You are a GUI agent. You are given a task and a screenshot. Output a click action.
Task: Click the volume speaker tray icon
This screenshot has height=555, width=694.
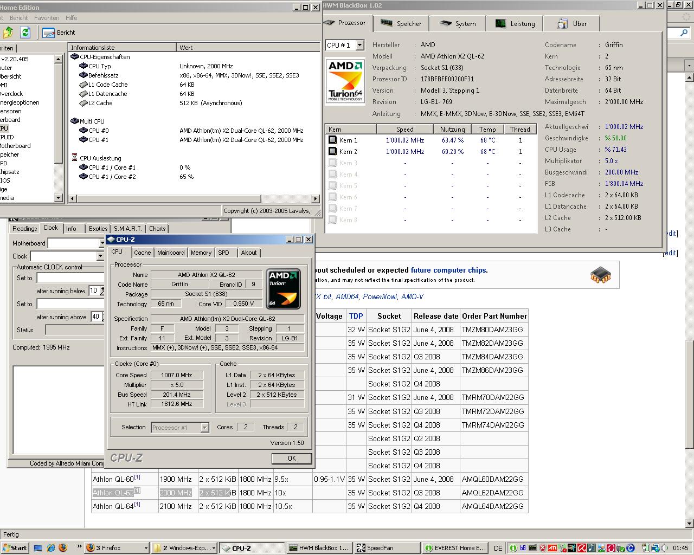pos(665,548)
